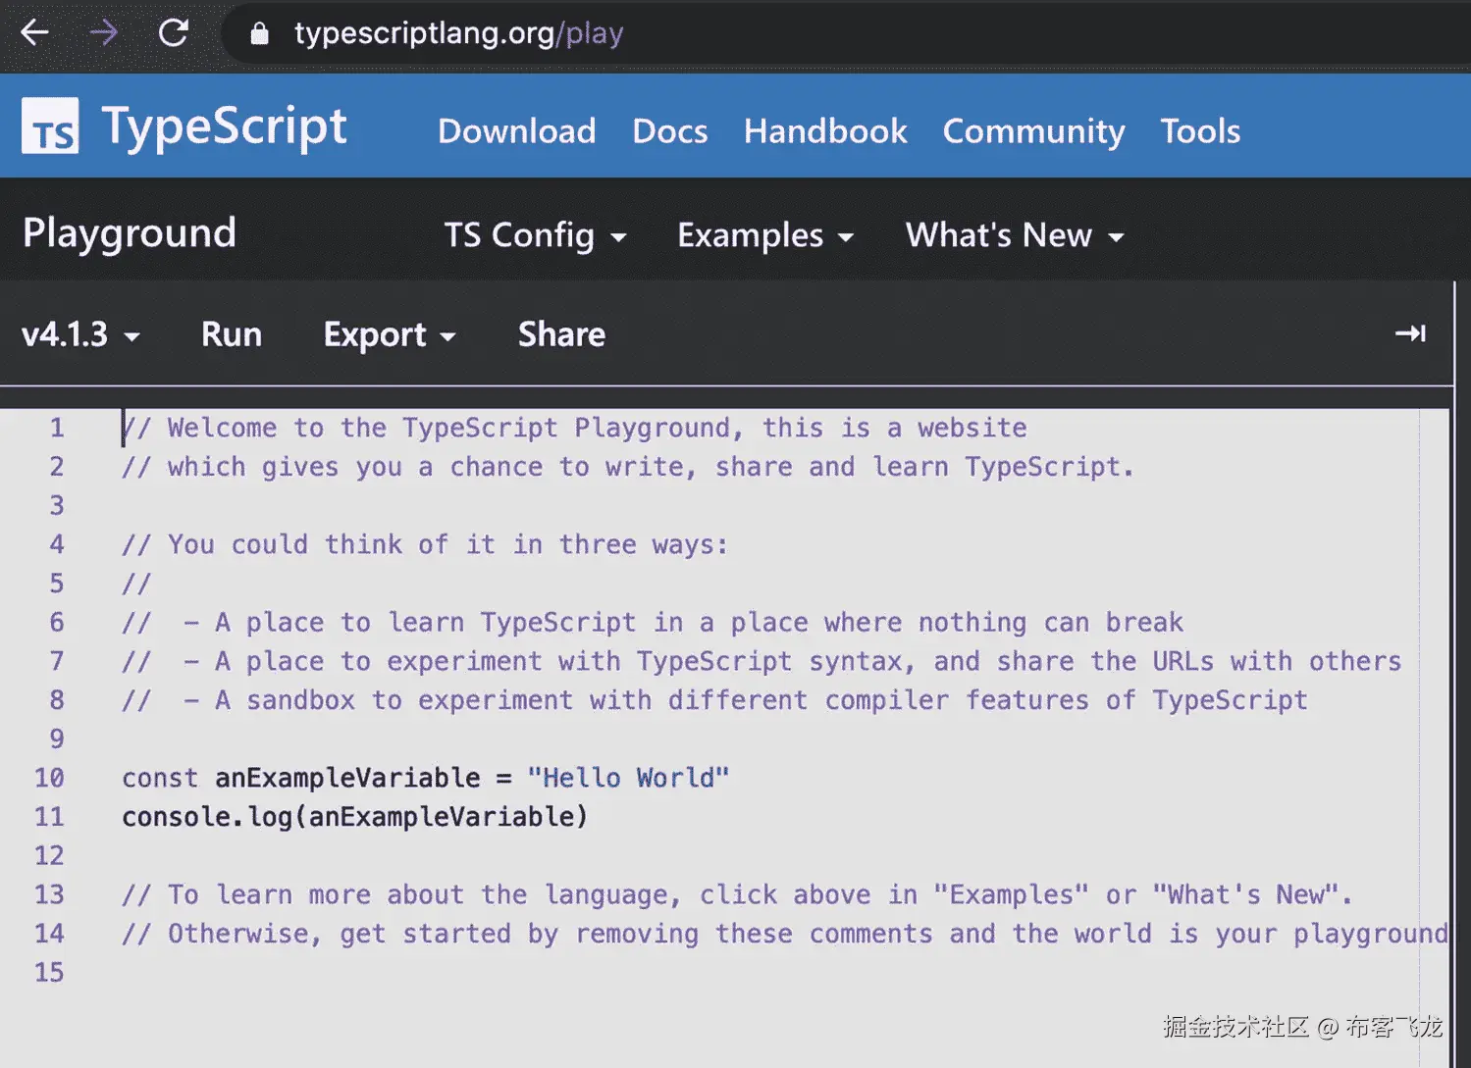Click the browser back arrow
This screenshot has width=1471, height=1068.
[34, 33]
